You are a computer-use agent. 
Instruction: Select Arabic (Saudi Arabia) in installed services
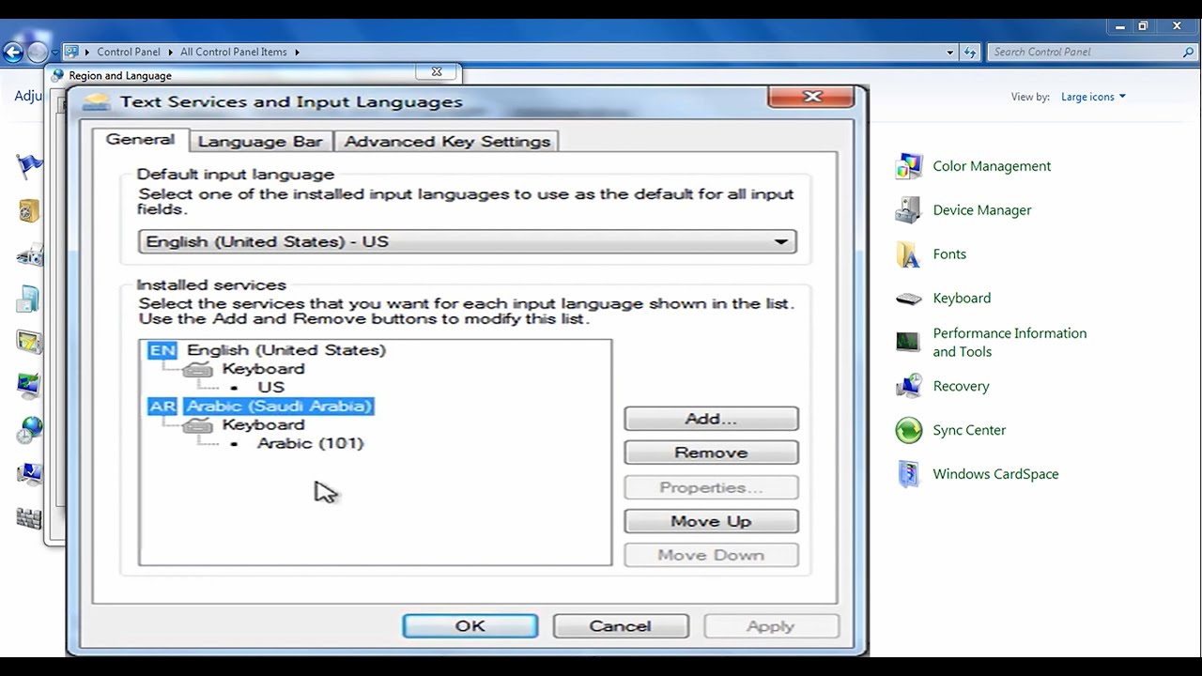point(279,407)
